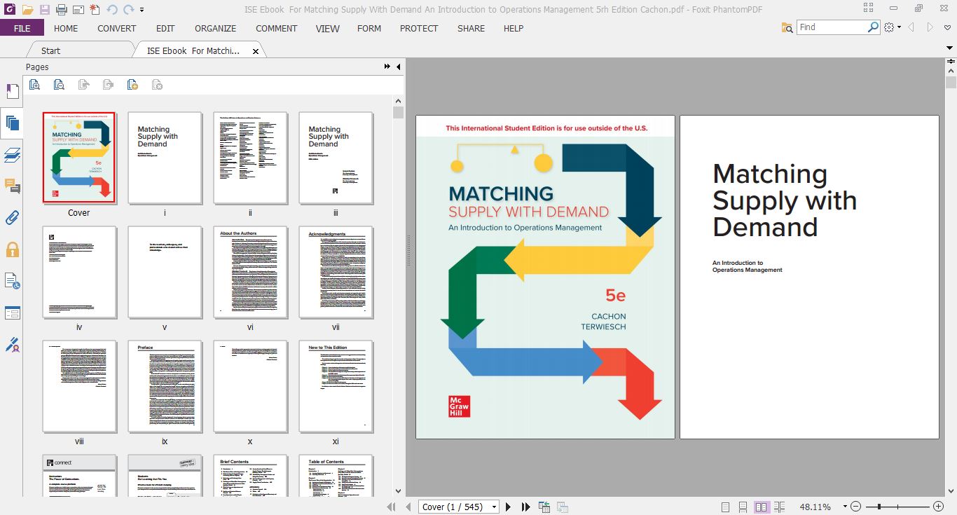Select the Acknowledgments thumbnail vii
Screen dimensions: 957x515
click(x=336, y=273)
